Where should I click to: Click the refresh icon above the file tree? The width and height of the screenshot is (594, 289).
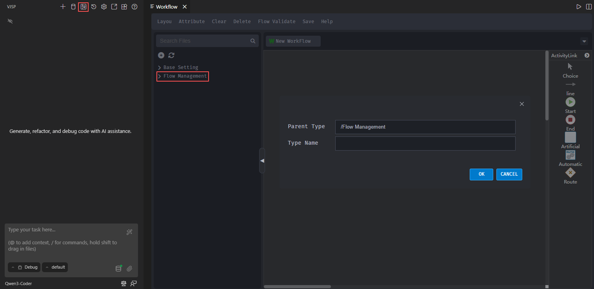point(171,55)
